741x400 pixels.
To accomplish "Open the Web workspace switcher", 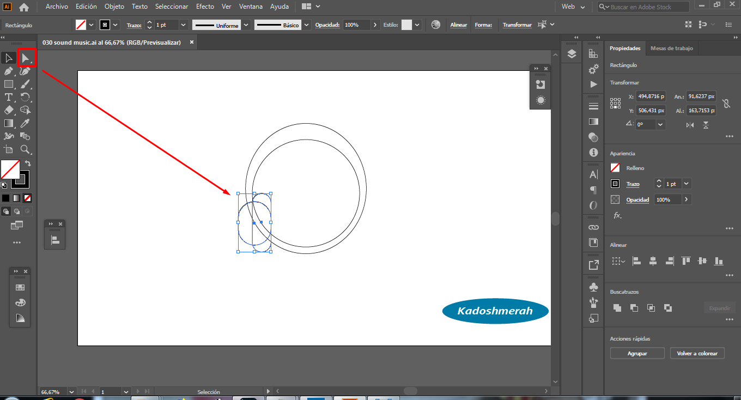I will coord(573,7).
